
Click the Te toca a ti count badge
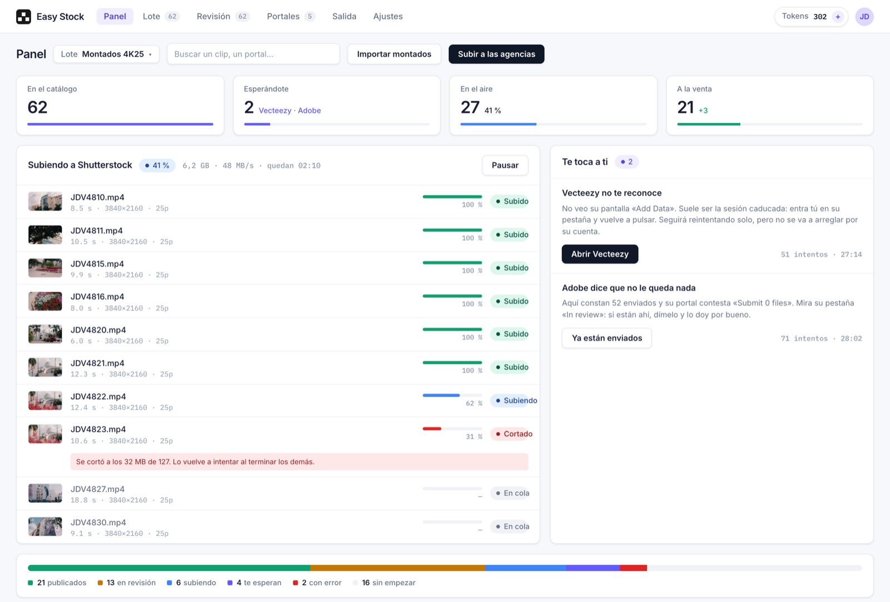[627, 162]
